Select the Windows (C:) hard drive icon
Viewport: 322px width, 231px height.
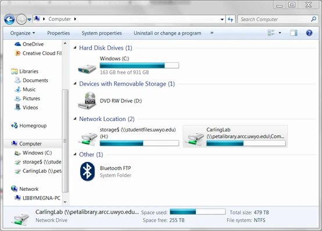click(87, 69)
